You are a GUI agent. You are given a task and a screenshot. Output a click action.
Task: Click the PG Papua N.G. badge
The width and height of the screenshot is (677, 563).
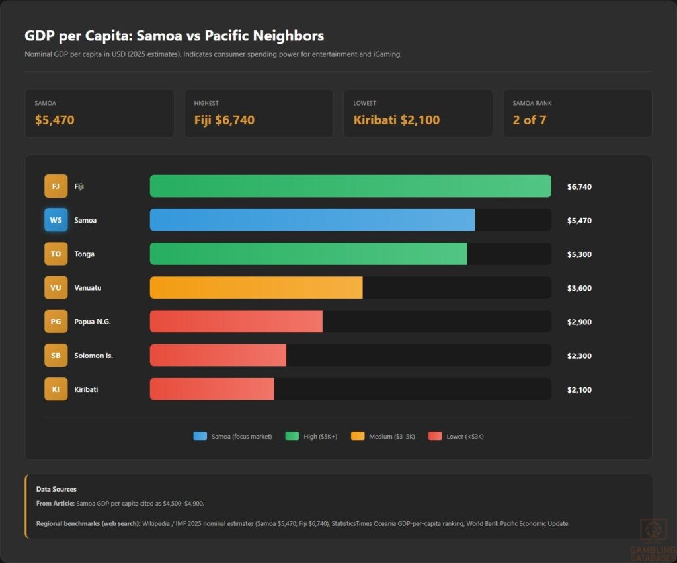pyautogui.click(x=56, y=321)
